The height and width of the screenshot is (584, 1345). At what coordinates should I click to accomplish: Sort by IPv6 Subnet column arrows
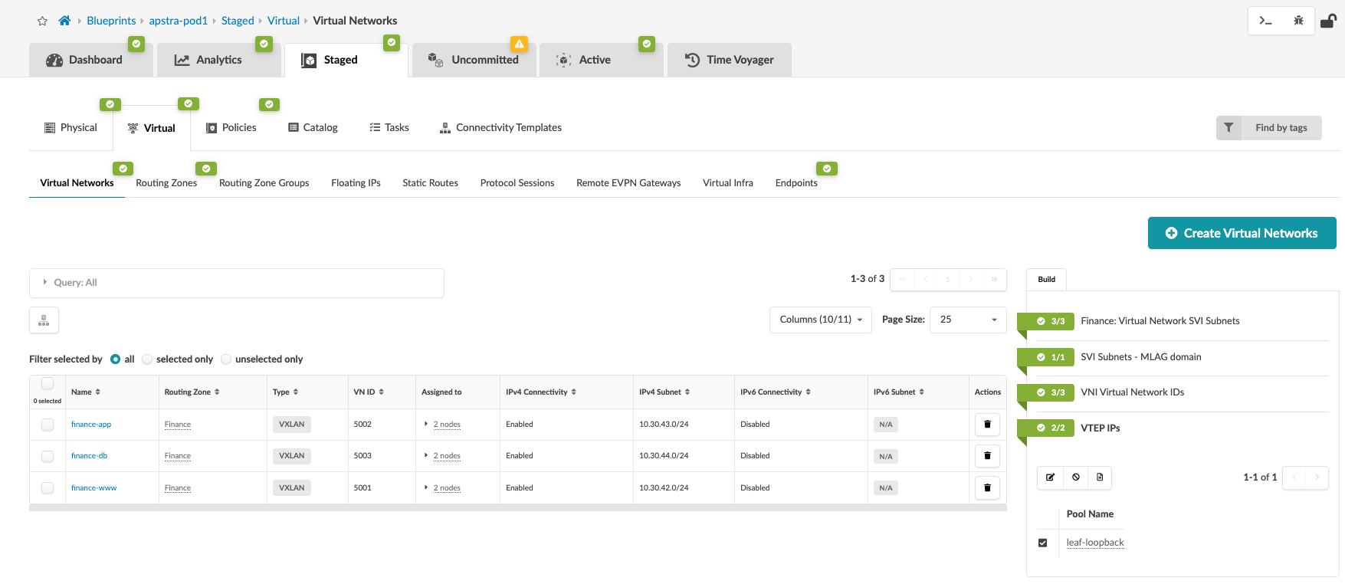click(x=921, y=392)
